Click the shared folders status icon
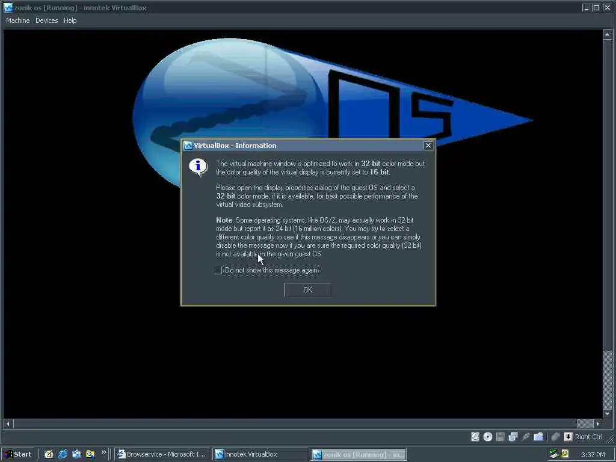 tap(538, 437)
